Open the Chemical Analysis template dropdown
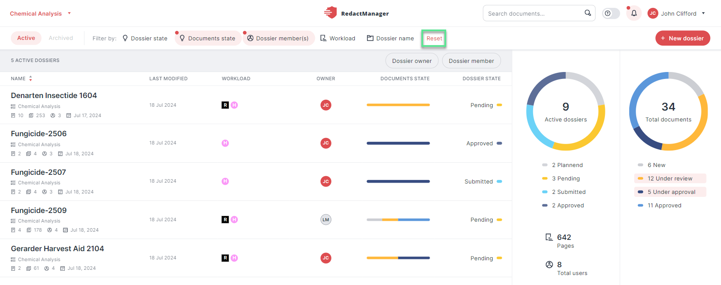The width and height of the screenshot is (721, 285). [40, 13]
